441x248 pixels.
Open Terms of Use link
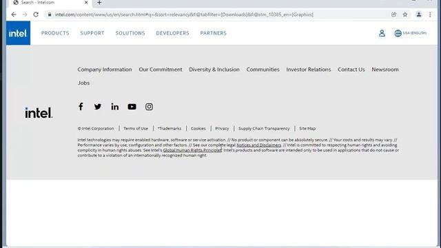coord(136,129)
